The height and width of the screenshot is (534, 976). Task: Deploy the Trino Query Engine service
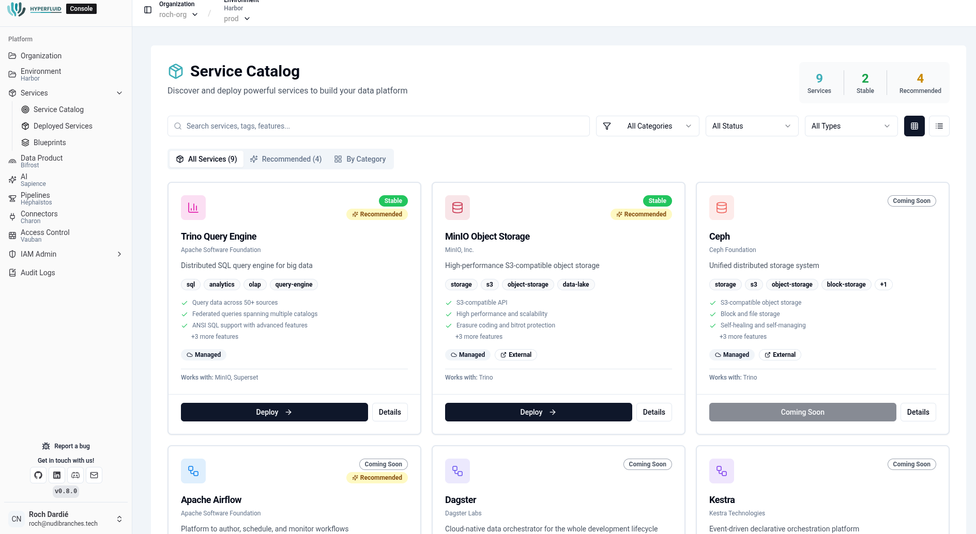pyautogui.click(x=274, y=412)
